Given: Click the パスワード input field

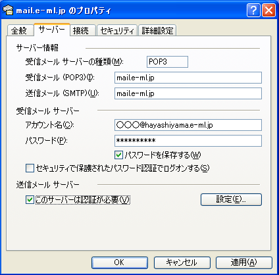Looking at the screenshot, I should click(x=188, y=141).
